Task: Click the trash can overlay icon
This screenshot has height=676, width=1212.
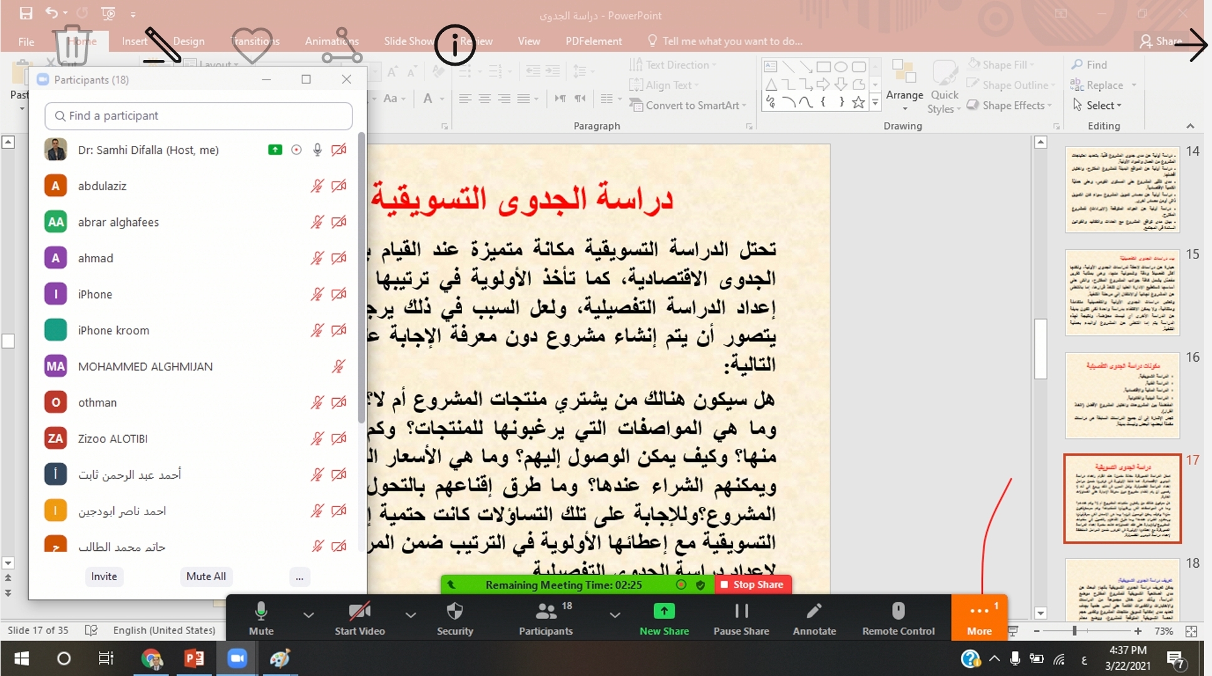Action: click(x=73, y=45)
